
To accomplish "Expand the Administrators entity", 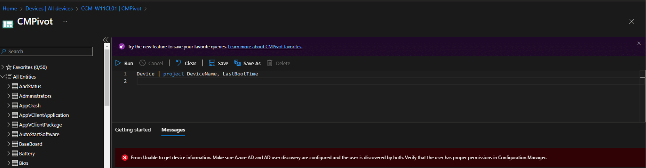I will (x=9, y=96).
